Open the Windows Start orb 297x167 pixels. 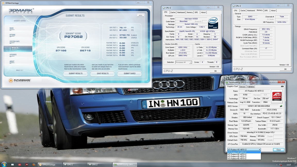click(4, 164)
